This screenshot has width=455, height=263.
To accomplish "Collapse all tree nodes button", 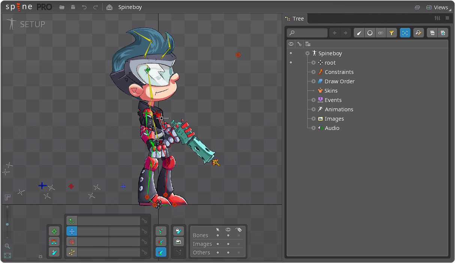I will click(x=432, y=33).
